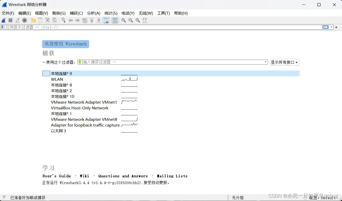Select VirtualBox Host-Only Network interface
This screenshot has height=201, width=342.
(x=171, y=108)
